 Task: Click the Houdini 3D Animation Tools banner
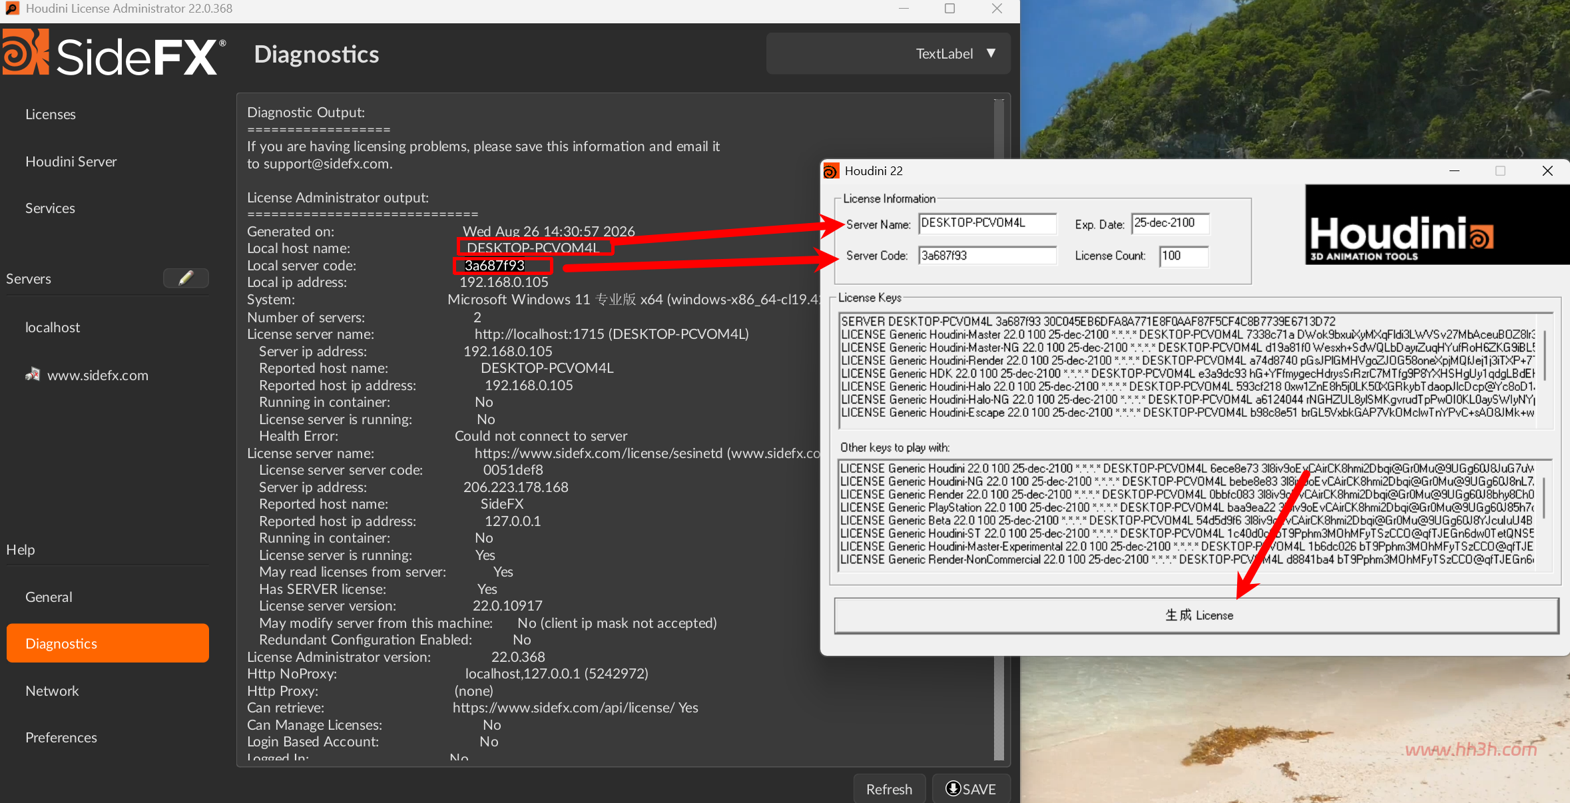click(1437, 224)
